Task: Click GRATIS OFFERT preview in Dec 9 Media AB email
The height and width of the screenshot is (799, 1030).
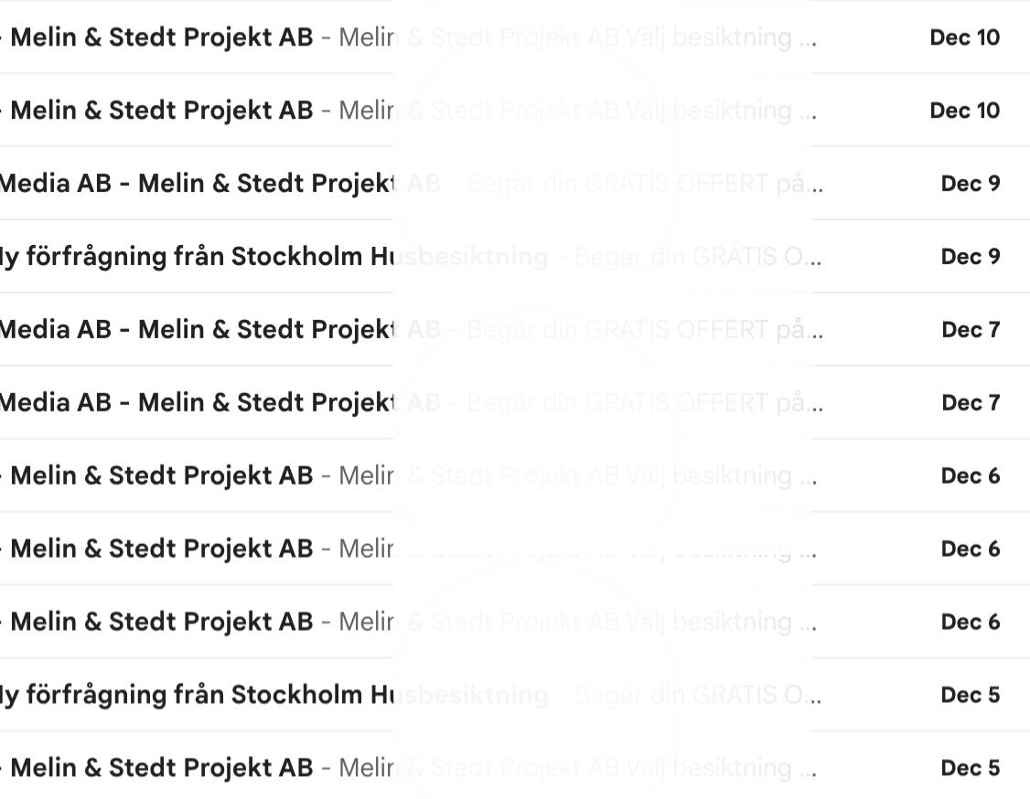Action: (677, 184)
